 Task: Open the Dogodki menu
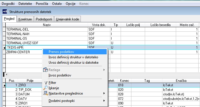point(8,4)
